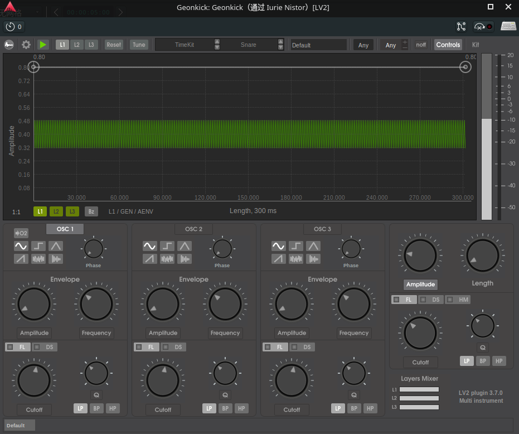The height and width of the screenshot is (434, 519).
Task: Toggle Bz button under graph
Action: (x=91, y=211)
